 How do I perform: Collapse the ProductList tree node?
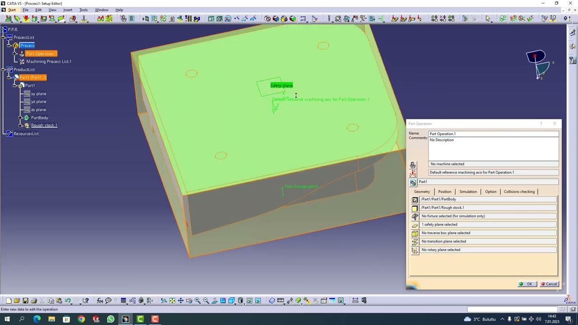pos(4,70)
